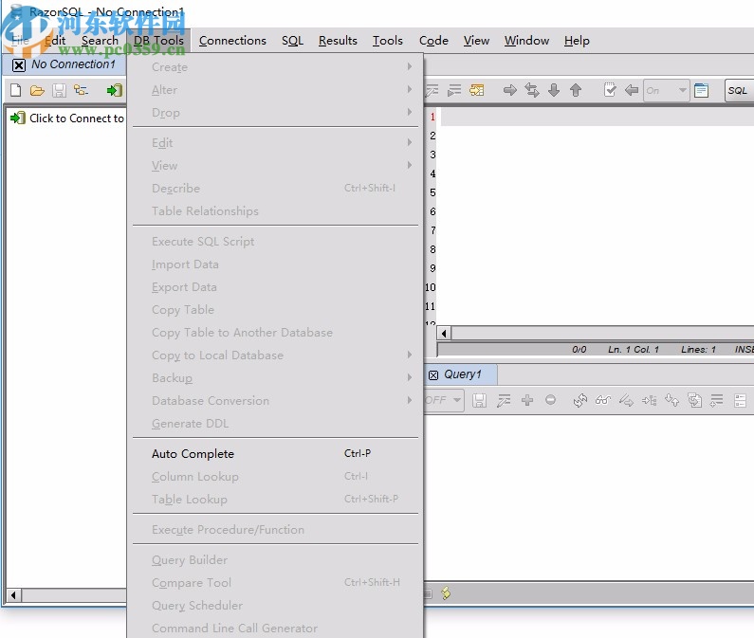Expand the Database Conversion submenu
The width and height of the screenshot is (754, 638).
(276, 400)
